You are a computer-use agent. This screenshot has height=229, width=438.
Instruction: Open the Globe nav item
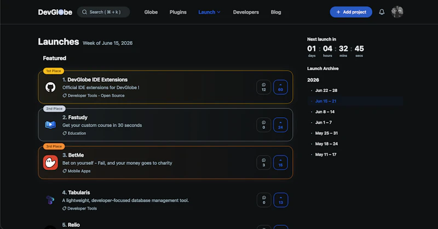point(151,12)
